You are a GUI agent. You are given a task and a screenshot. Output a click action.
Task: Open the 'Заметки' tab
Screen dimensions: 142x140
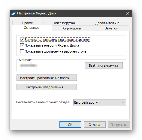coord(111,28)
